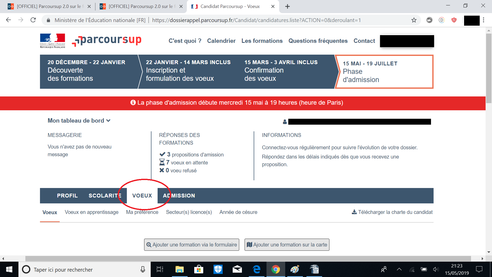The image size is (492, 277).
Task: Click Ajouter une formation via le formulaire
Action: tap(191, 245)
